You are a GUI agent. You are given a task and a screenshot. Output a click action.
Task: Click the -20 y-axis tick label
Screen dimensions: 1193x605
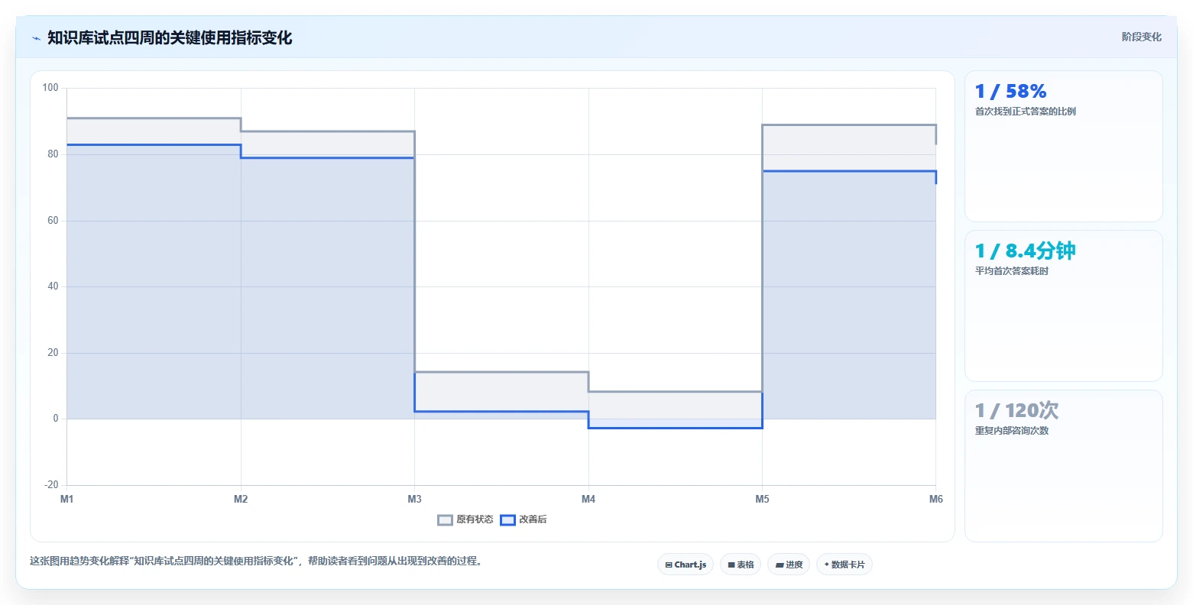[51, 485]
